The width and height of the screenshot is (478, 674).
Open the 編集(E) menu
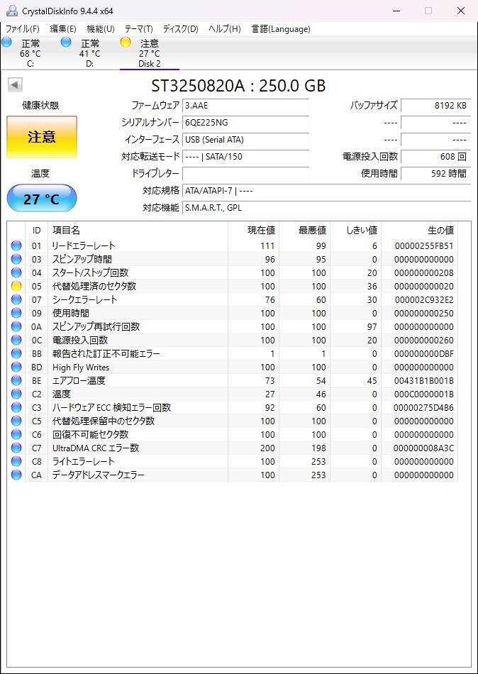coord(63,29)
